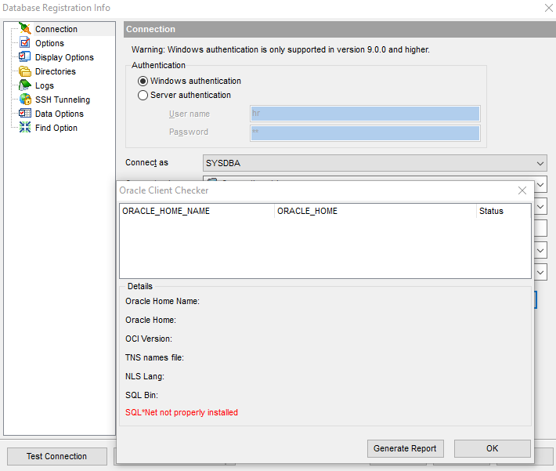556x471 pixels.
Task: Close the Oracle Client Checker dialog
Action: [x=522, y=190]
